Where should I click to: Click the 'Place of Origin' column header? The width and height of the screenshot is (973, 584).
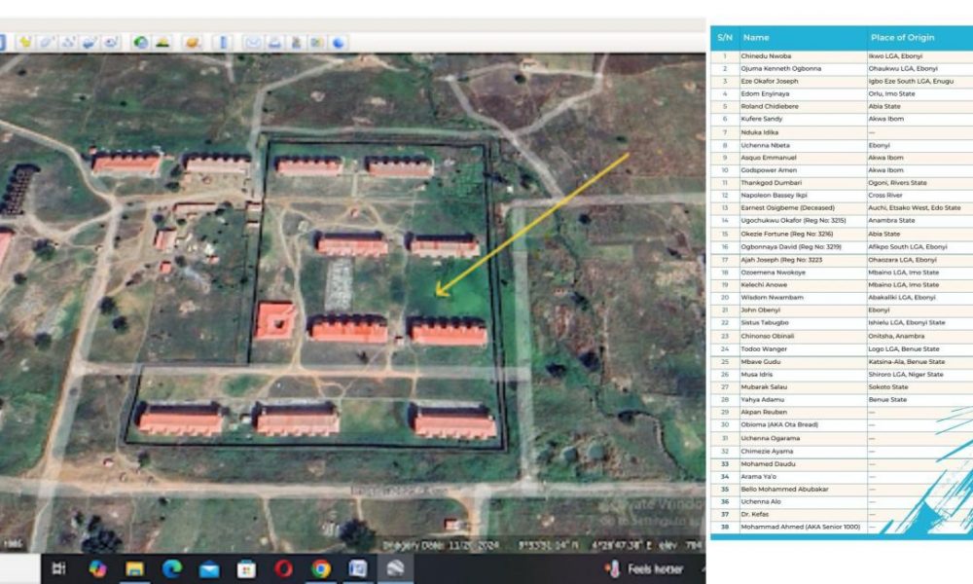coord(901,38)
